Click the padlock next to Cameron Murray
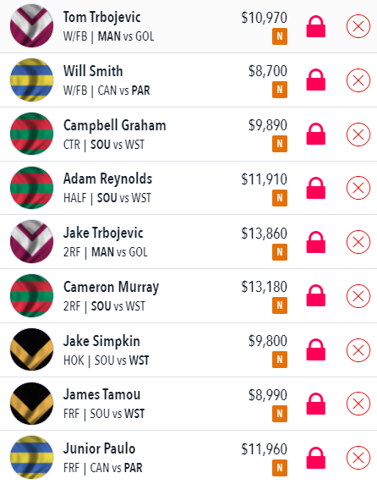Image resolution: width=377 pixels, height=484 pixels. click(x=315, y=295)
